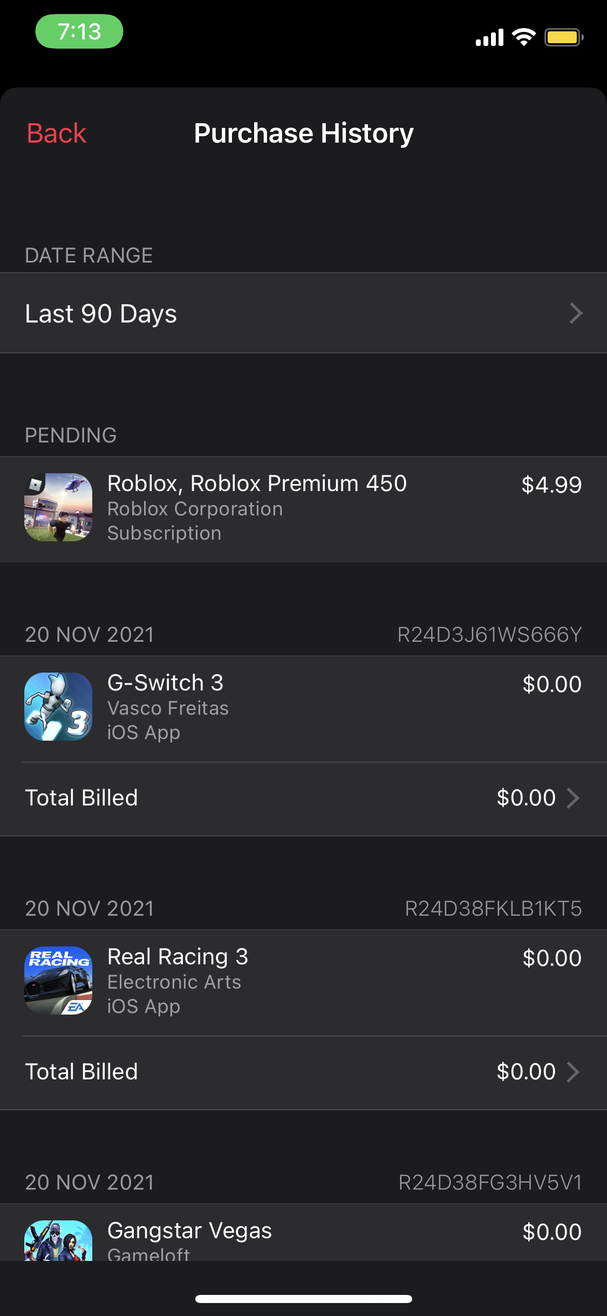Tap the cellular signal bars icon
Viewport: 607px width, 1316px height.
(x=489, y=38)
